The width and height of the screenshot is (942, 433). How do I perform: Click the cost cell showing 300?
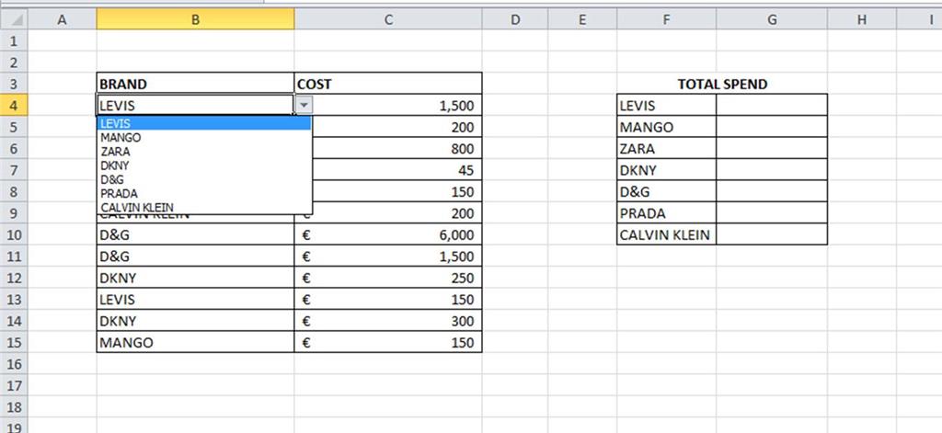pyautogui.click(x=388, y=321)
